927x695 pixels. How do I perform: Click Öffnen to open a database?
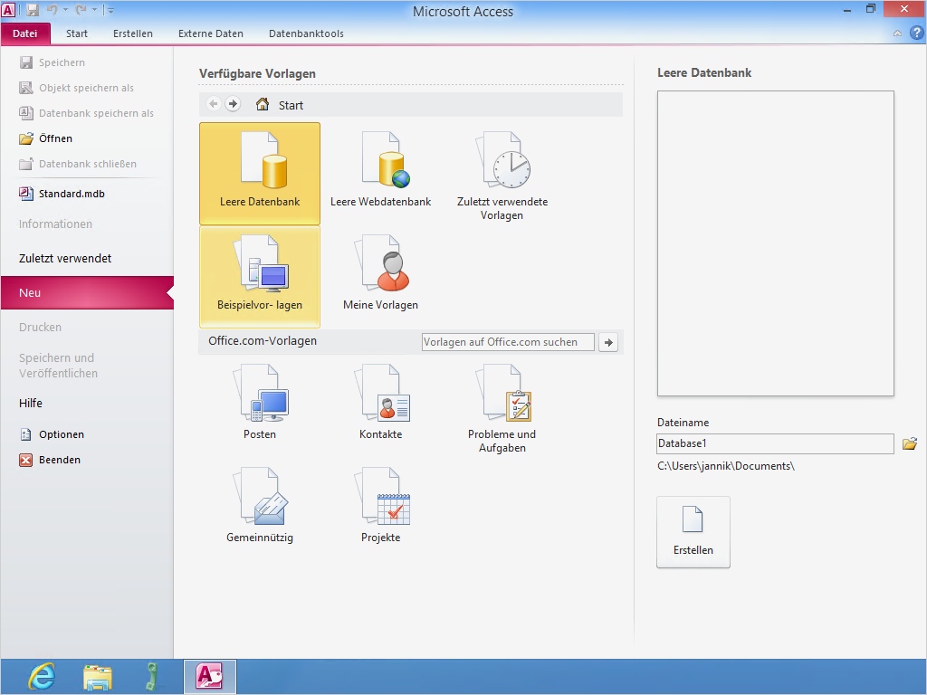[45, 138]
